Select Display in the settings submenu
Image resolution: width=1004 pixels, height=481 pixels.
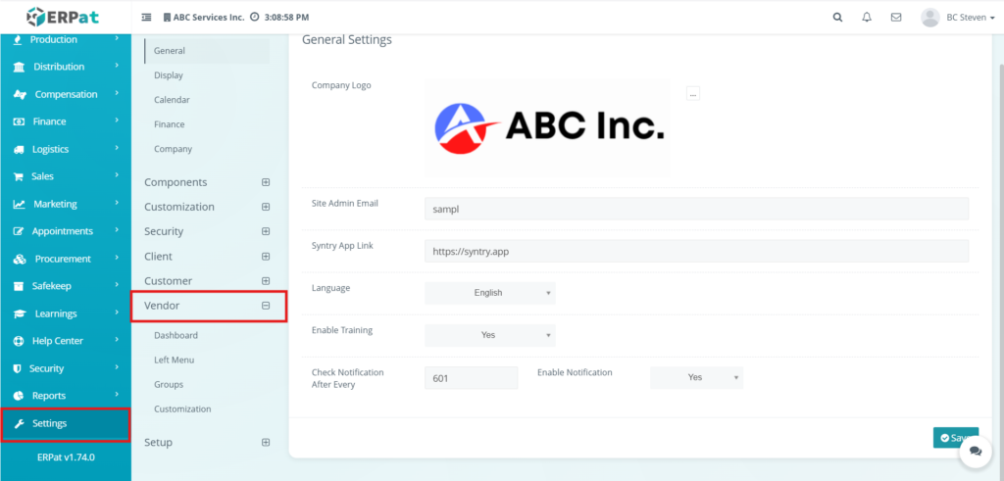pyautogui.click(x=169, y=75)
